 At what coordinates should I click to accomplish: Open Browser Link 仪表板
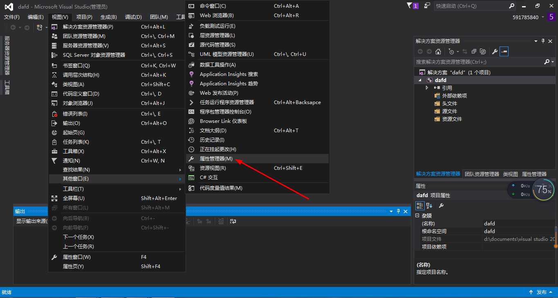click(258, 121)
